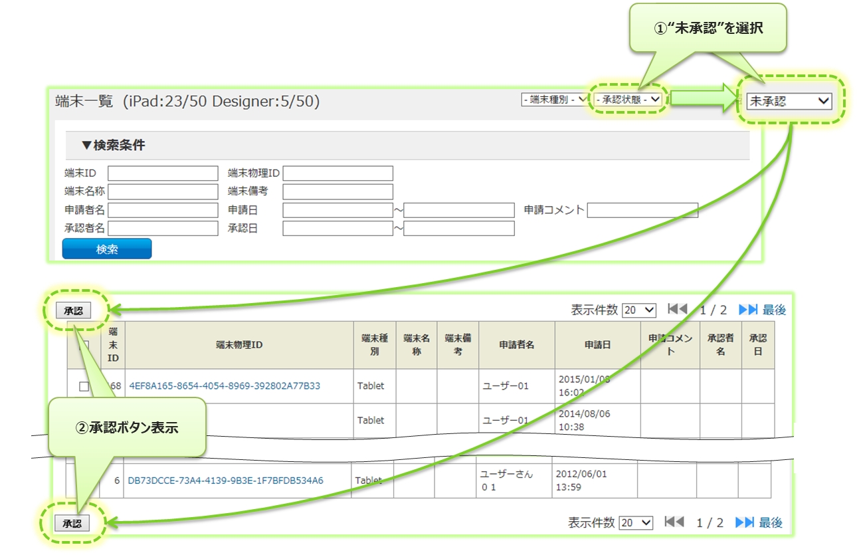The width and height of the screenshot is (857, 555).
Task: Toggle the select-all checkbox in table header
Action: tap(84, 346)
